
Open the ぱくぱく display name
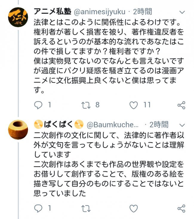pos(58,124)
